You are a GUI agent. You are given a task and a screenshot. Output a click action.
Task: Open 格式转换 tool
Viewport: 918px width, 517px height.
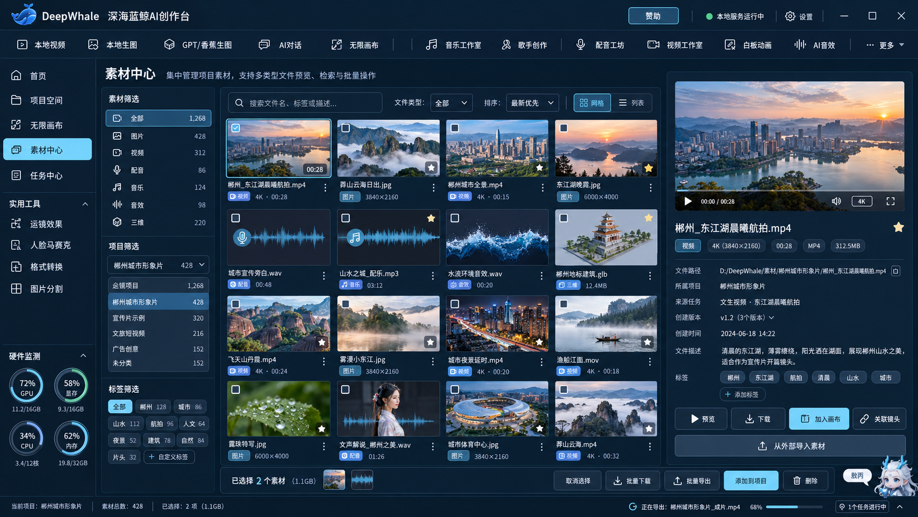pyautogui.click(x=37, y=266)
